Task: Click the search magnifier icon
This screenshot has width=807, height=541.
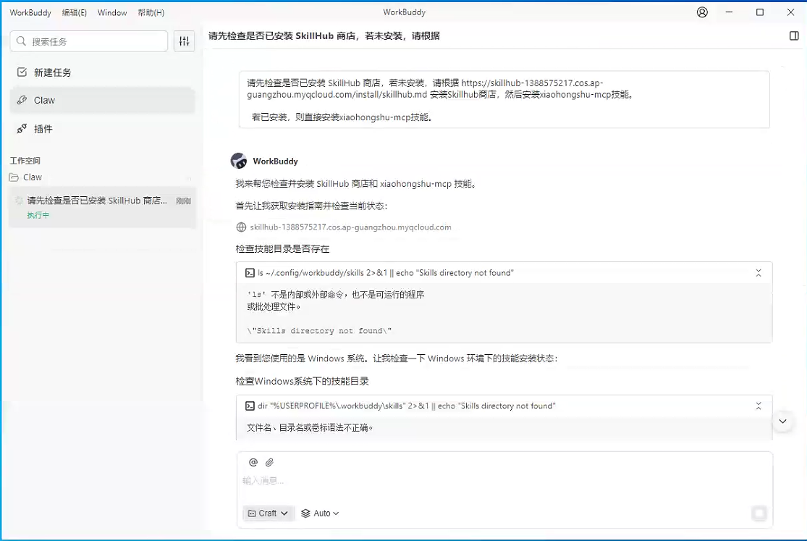Action: click(21, 41)
